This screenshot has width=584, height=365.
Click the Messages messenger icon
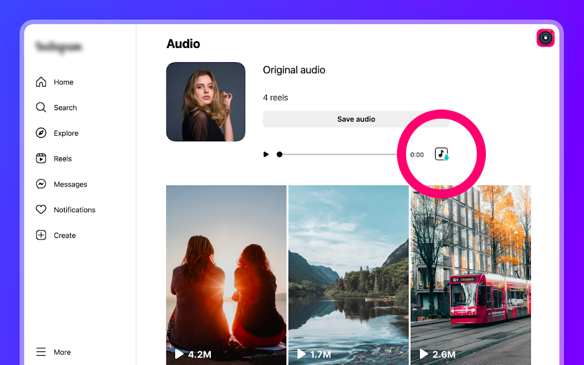pyautogui.click(x=41, y=184)
